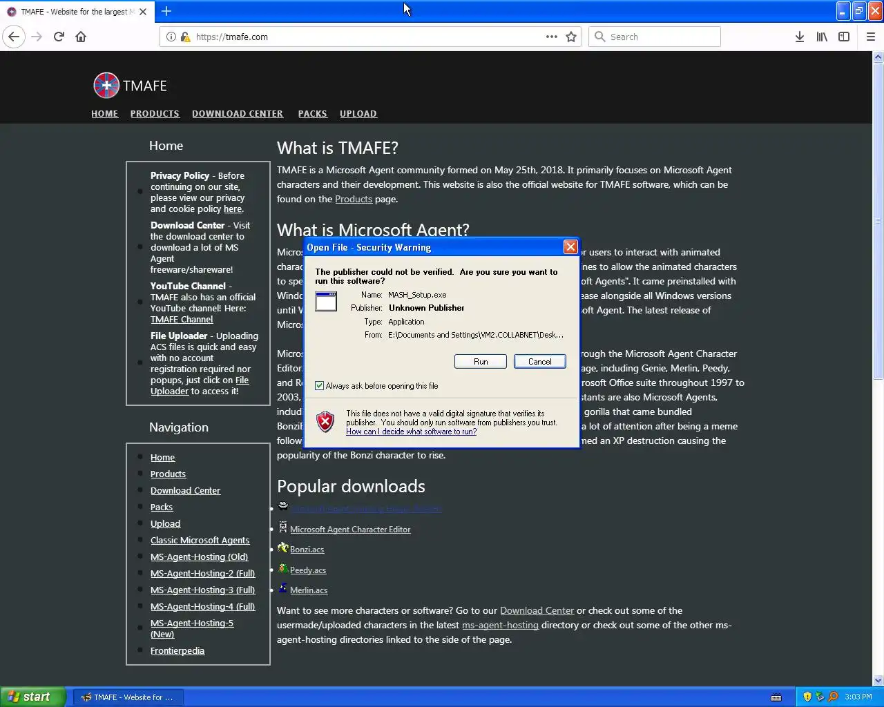Go to the browser Home icon
The width and height of the screenshot is (884, 707).
[x=81, y=37]
